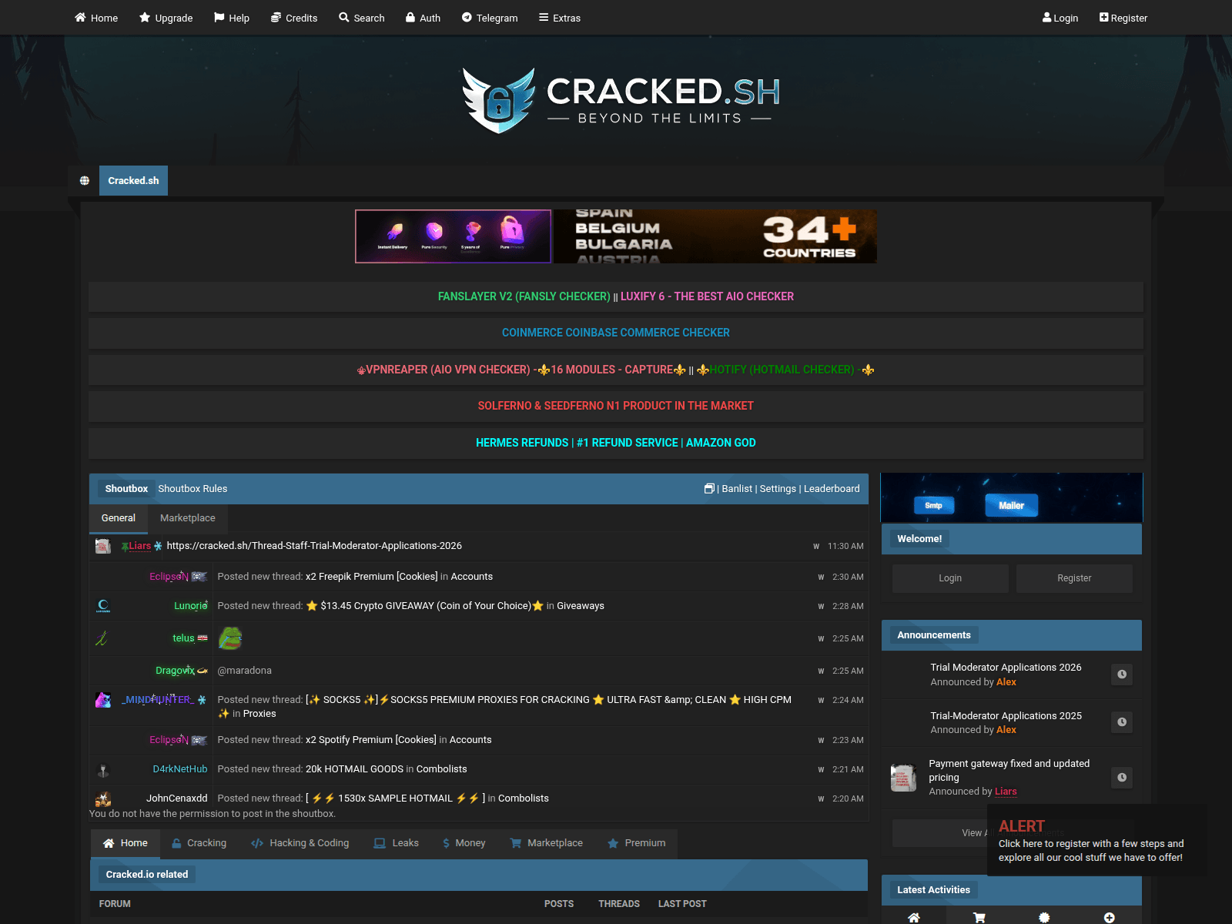This screenshot has height=924, width=1232.
Task: Click the Cracked.sh winged shield logo
Action: [x=498, y=100]
